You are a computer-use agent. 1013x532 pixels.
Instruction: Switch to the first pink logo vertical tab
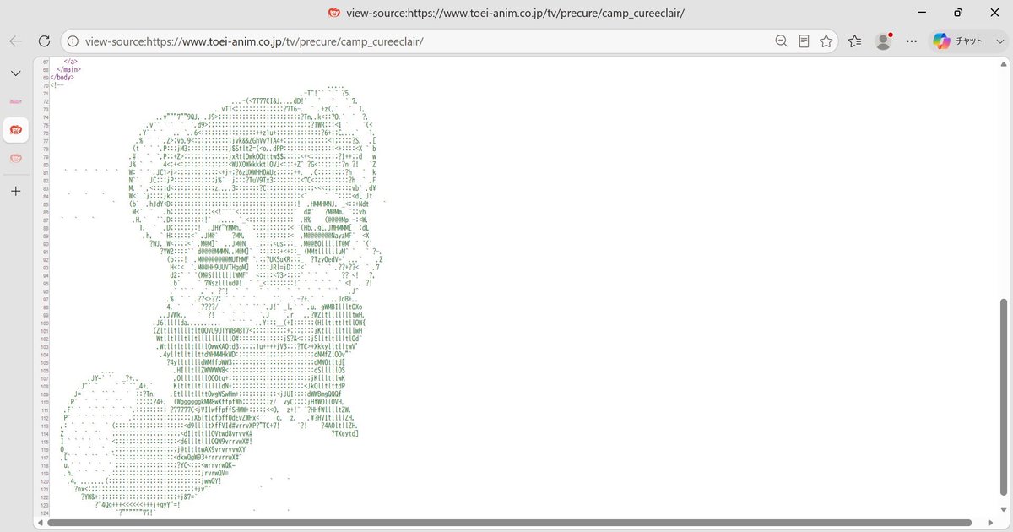(15, 101)
